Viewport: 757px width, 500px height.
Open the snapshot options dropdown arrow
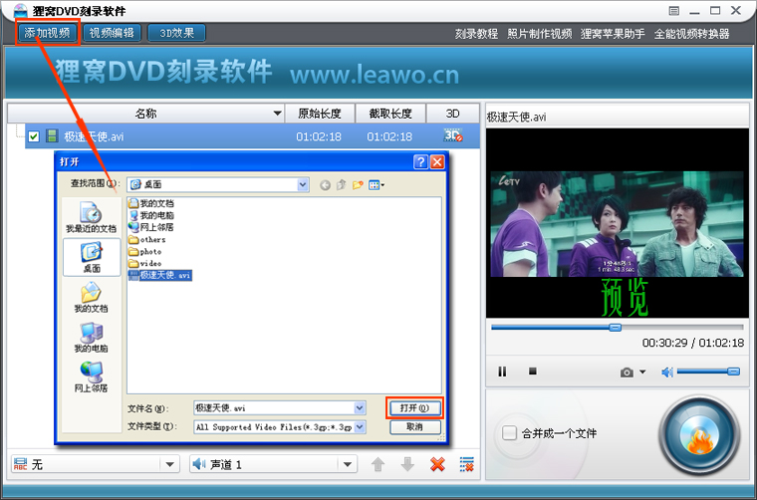click(642, 373)
